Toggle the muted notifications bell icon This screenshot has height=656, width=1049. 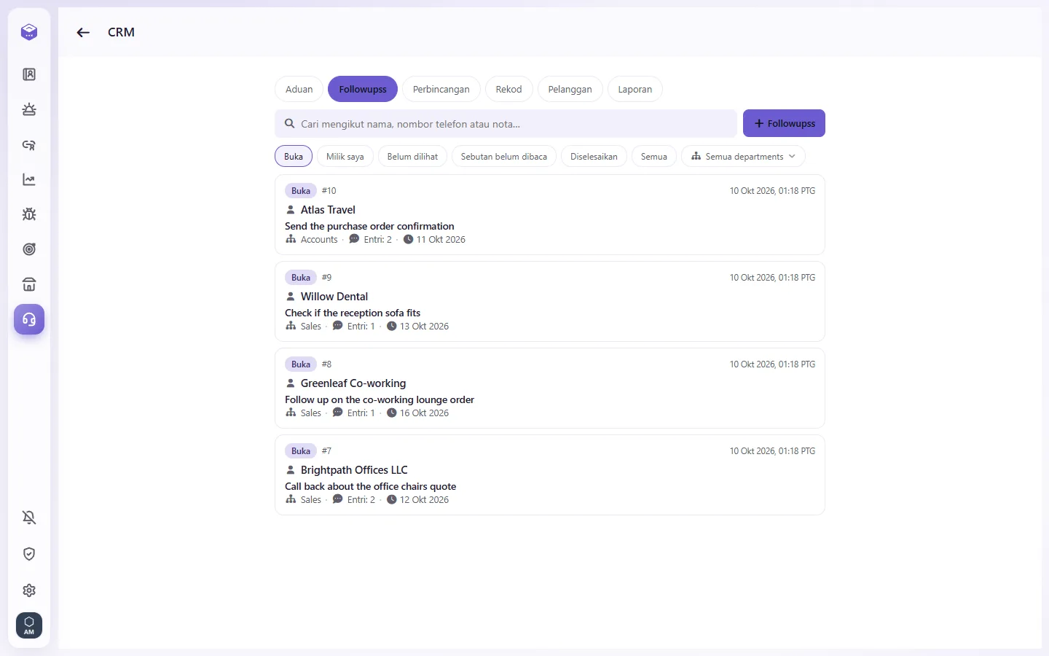(x=29, y=518)
